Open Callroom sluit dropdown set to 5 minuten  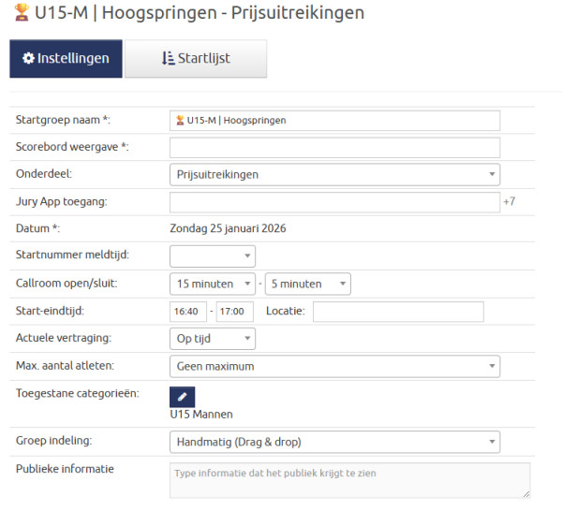pos(307,284)
